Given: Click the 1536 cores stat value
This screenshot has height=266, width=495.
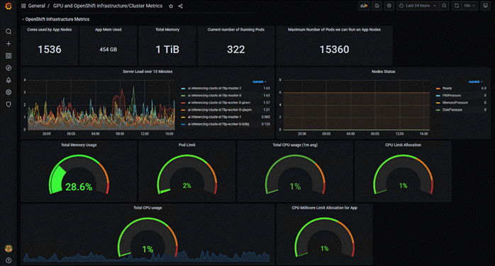Looking at the screenshot, I should click(x=50, y=50).
